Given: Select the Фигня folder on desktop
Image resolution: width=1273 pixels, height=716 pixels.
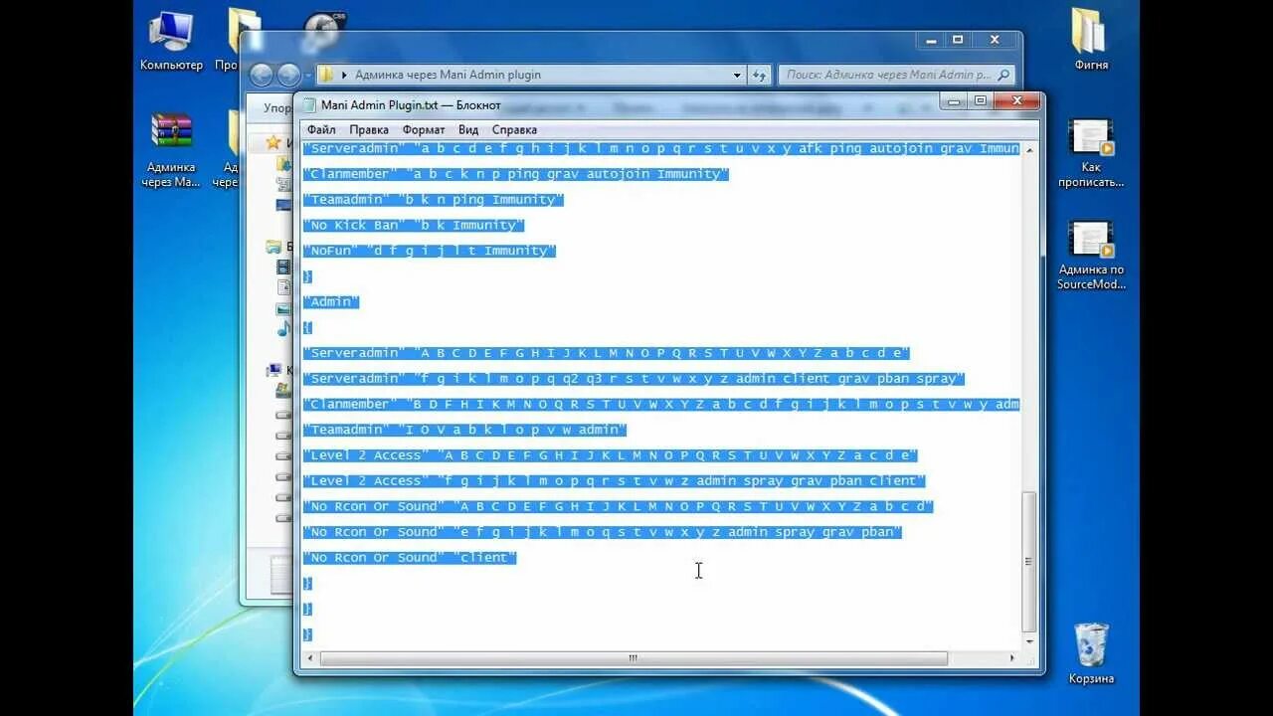Looking at the screenshot, I should point(1090,41).
